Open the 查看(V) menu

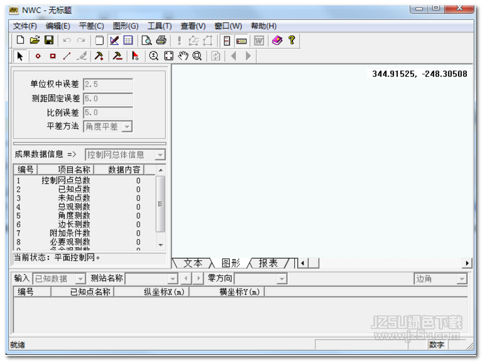point(193,26)
